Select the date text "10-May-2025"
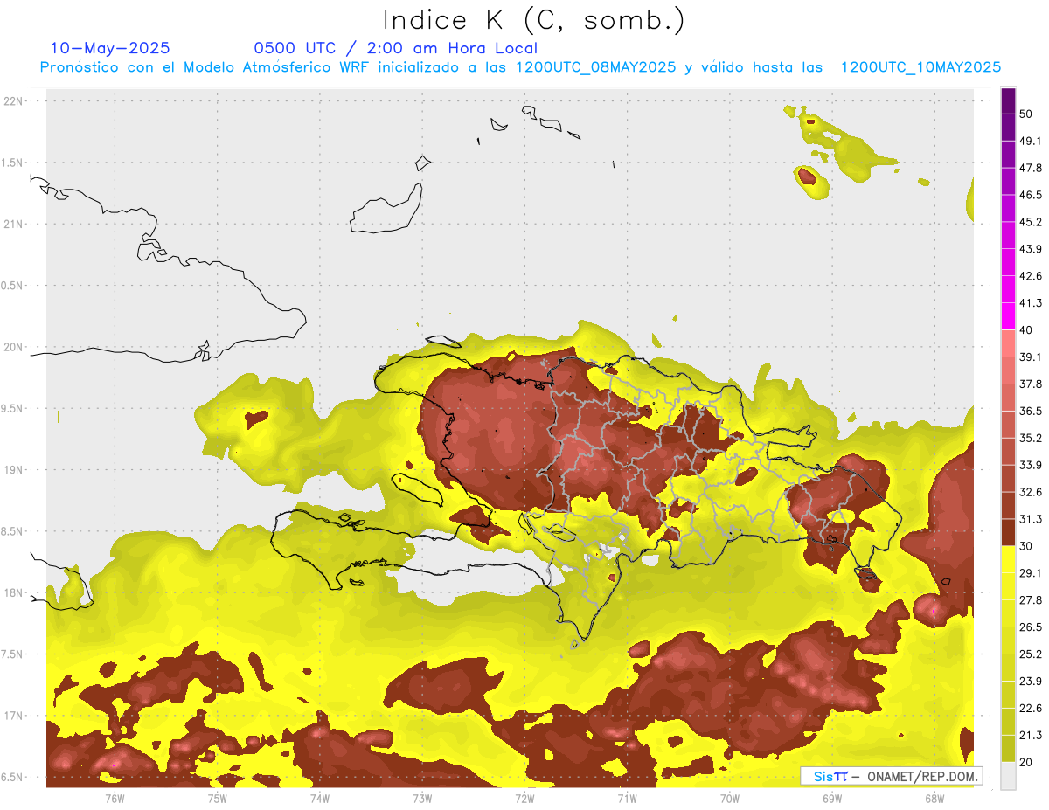This screenshot has width=1049, height=810. pos(110,48)
